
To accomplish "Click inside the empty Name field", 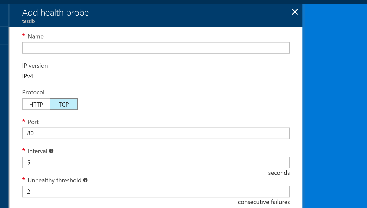I will [x=156, y=48].
